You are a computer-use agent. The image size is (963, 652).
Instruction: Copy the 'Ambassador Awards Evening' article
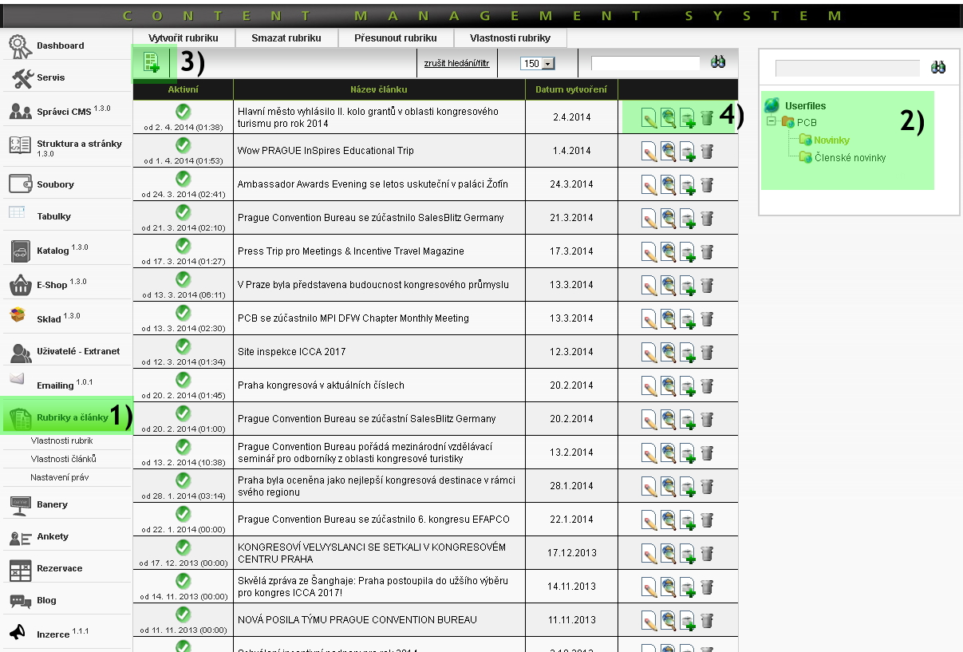687,185
